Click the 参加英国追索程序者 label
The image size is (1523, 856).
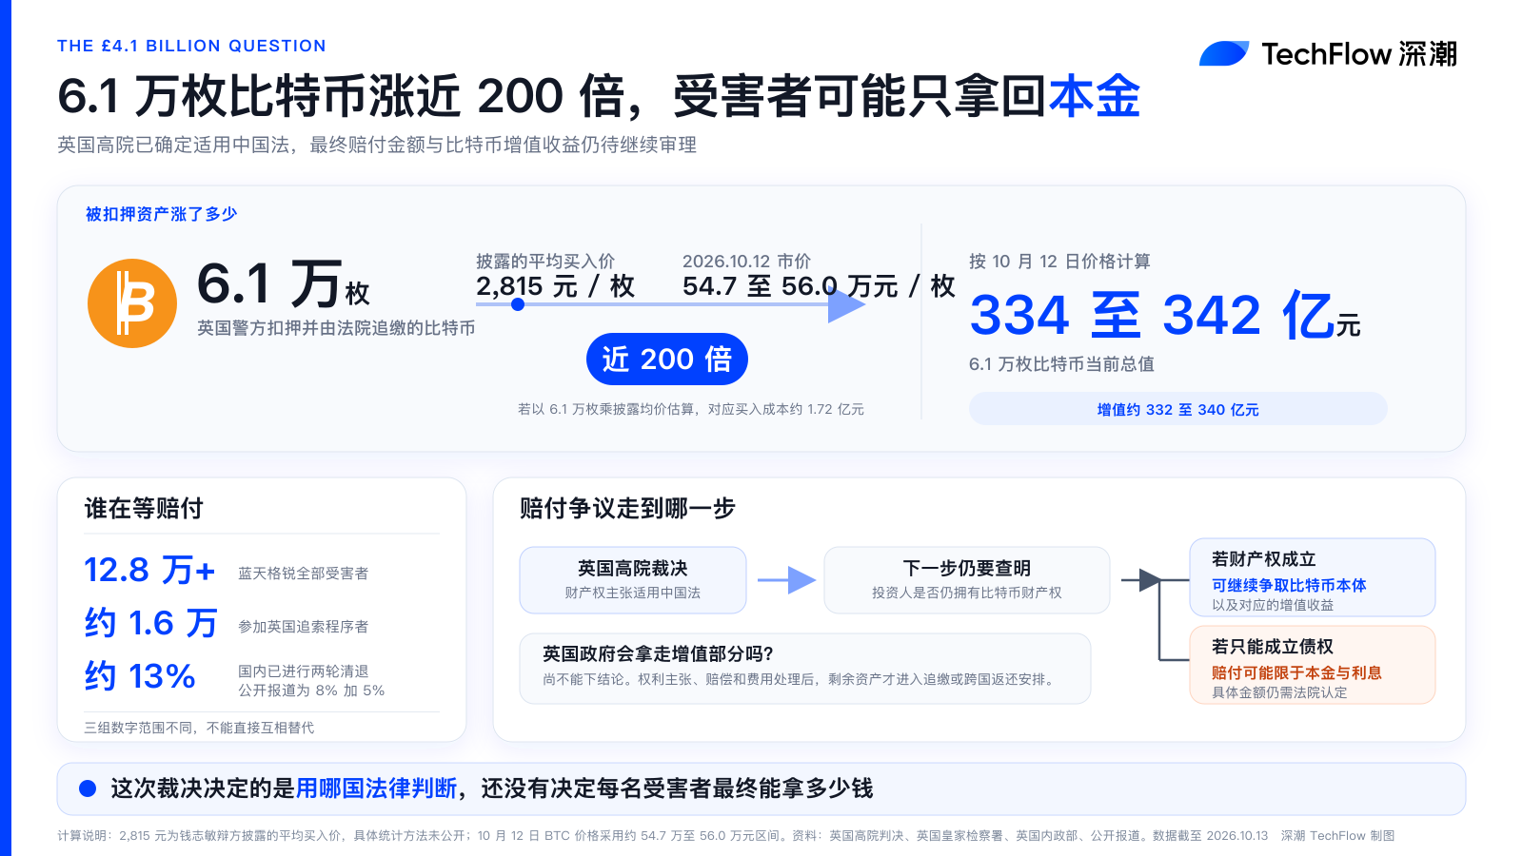(x=303, y=627)
